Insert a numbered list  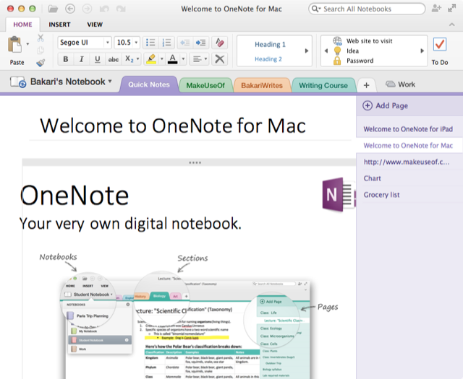click(x=167, y=43)
